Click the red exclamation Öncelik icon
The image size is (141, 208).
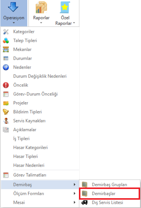coord(6,85)
